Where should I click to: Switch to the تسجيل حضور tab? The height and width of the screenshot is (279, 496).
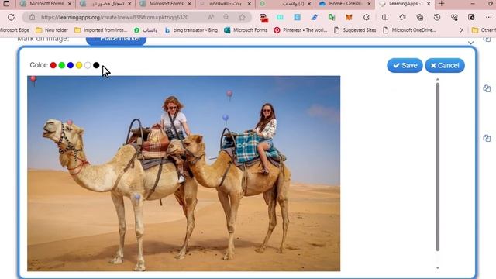[x=105, y=4]
